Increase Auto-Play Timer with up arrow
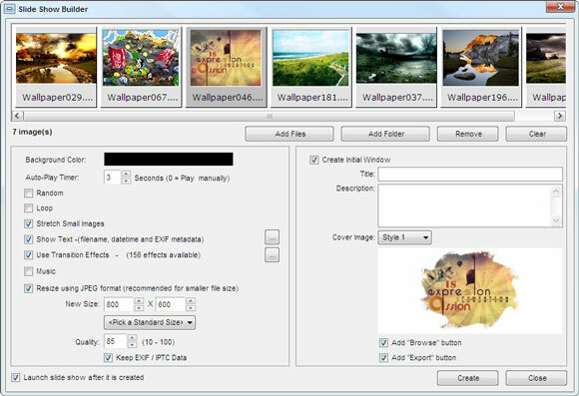This screenshot has height=396, width=579. 126,174
